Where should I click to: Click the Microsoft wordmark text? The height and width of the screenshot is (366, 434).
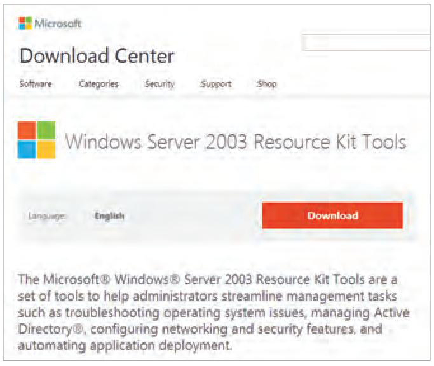pyautogui.click(x=58, y=24)
